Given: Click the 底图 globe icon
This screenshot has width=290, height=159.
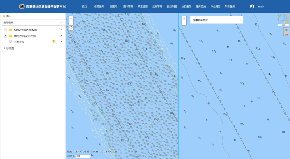Looking at the screenshot, I should pos(7,48).
